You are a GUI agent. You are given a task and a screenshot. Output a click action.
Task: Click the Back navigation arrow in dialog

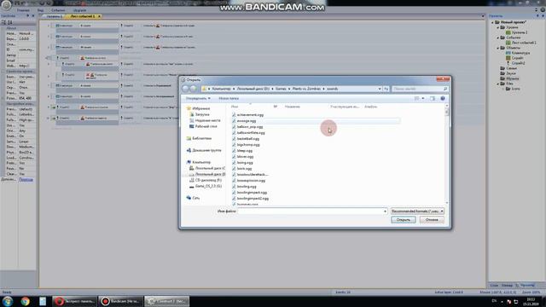pos(186,89)
